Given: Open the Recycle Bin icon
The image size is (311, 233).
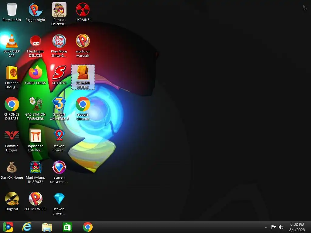Looking at the screenshot, I should [x=12, y=12].
